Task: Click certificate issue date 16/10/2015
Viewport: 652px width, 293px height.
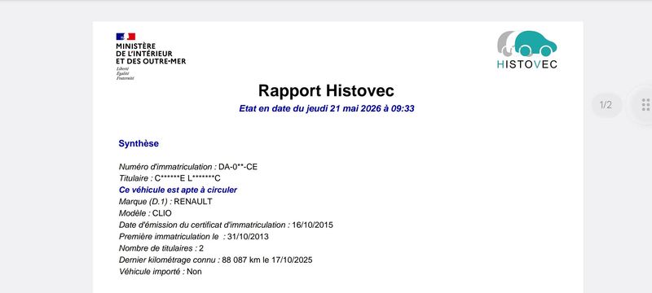Action: [x=312, y=225]
